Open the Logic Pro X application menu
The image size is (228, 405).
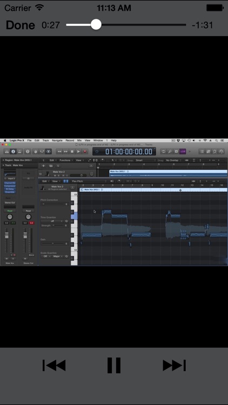coord(17,140)
